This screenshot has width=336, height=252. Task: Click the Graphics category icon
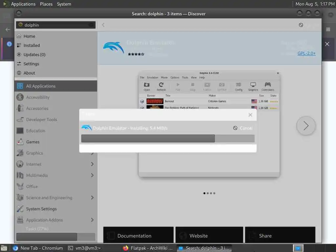pyautogui.click(x=20, y=153)
